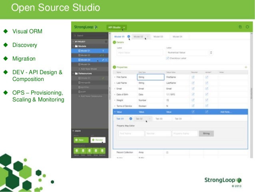This screenshot has width=255, height=192.
Task: Toggle Required checkbox for Email
Action: point(193,89)
